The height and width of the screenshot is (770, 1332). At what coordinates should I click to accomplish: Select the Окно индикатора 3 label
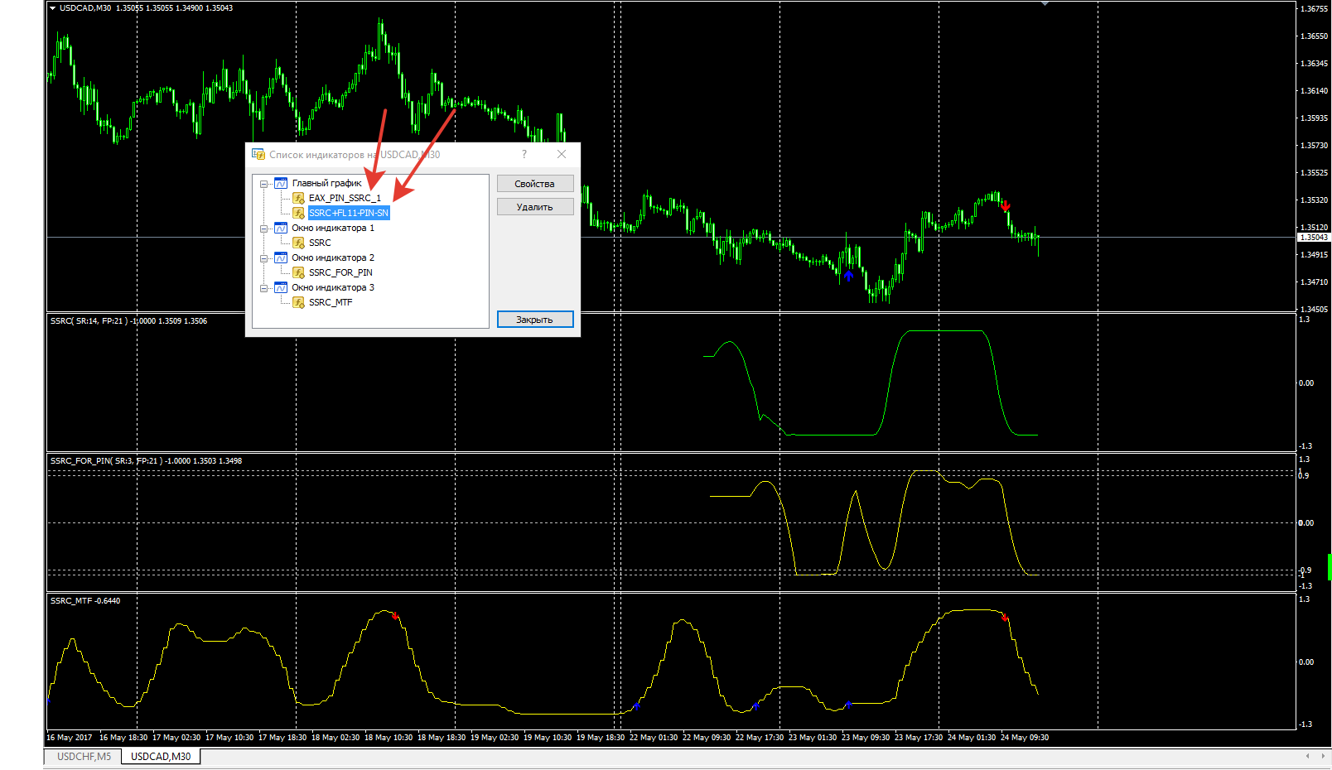[333, 287]
